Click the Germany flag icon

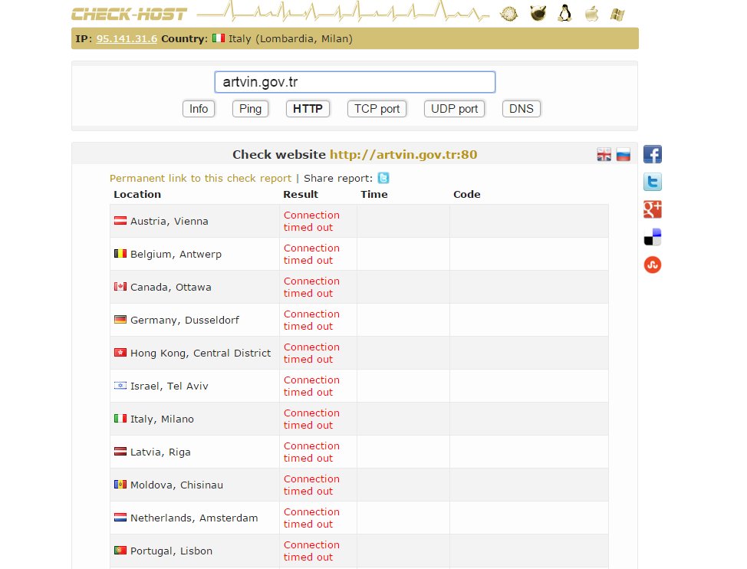120,319
